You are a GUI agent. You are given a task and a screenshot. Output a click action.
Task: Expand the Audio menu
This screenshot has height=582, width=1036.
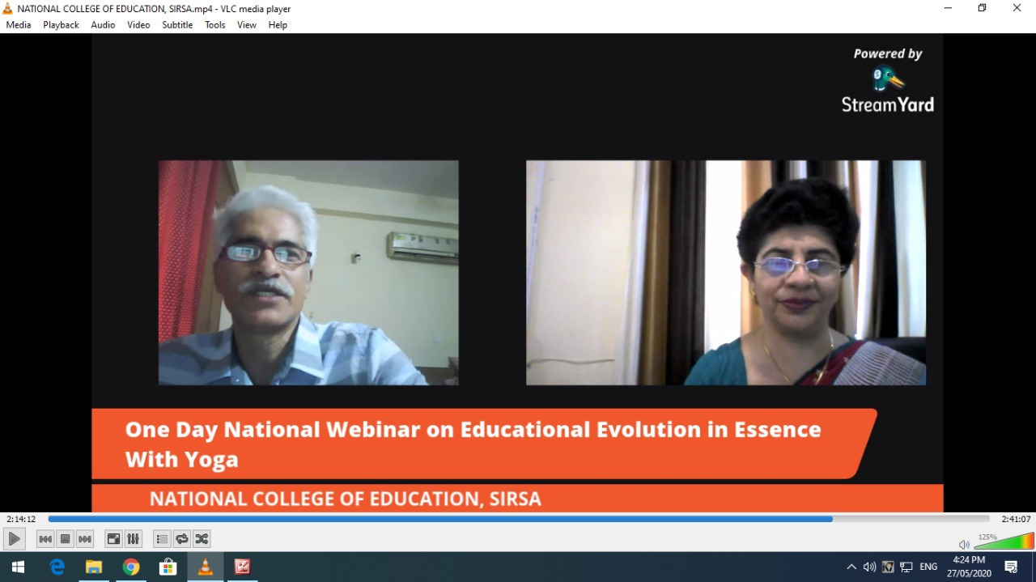point(103,25)
